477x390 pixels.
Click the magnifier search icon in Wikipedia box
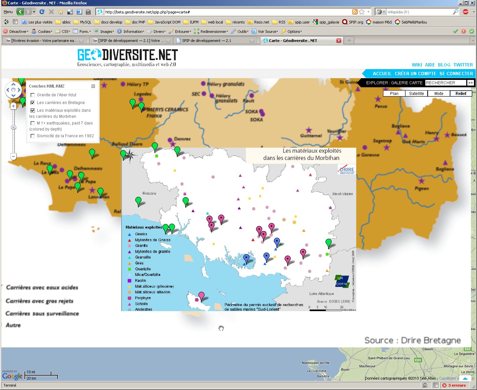[x=455, y=12]
